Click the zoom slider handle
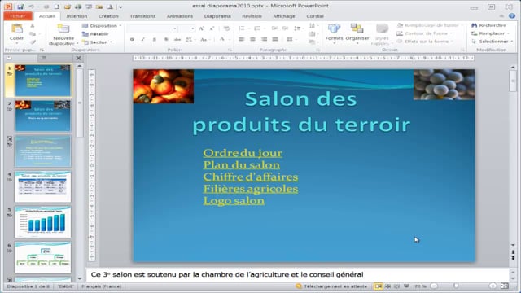 pyautogui.click(x=456, y=286)
